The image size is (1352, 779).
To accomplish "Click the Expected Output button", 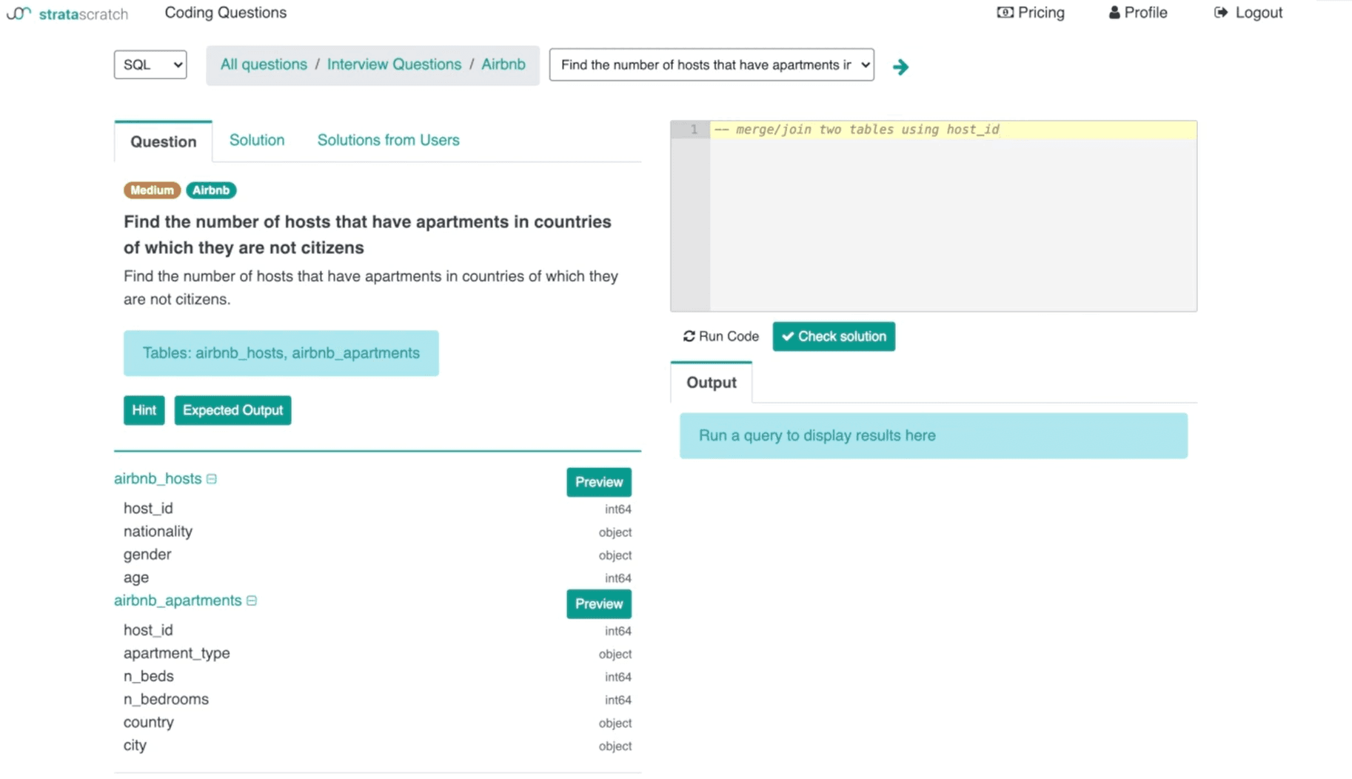I will pos(232,409).
